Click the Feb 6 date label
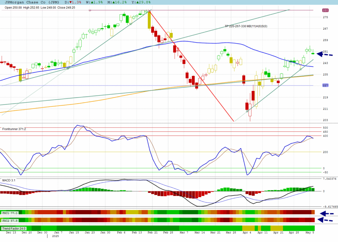The height and width of the screenshot is (242, 338). coord(121,232)
